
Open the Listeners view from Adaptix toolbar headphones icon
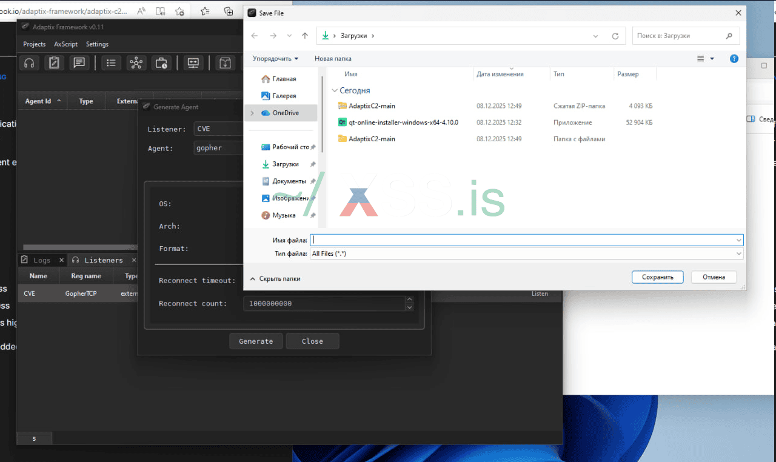click(x=28, y=63)
